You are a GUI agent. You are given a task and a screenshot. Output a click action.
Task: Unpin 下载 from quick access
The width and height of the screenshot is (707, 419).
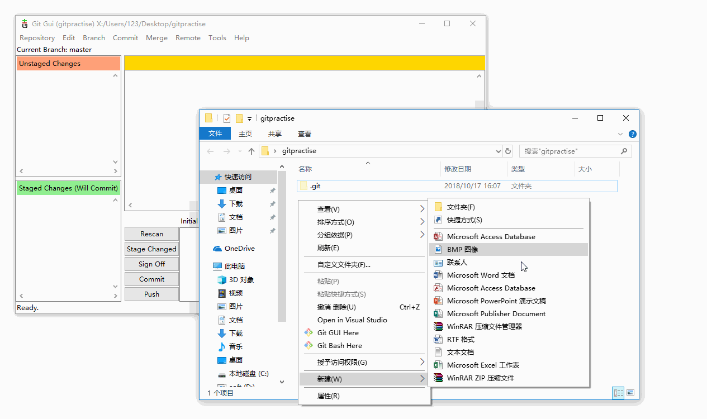point(272,203)
